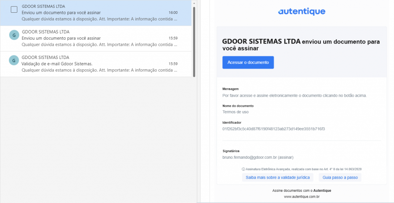Click the G avatar of the 15:59 document email
This screenshot has height=203, width=394.
click(x=14, y=35)
